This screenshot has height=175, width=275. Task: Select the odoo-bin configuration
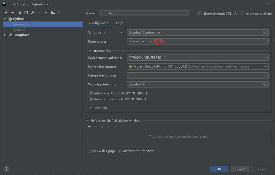coord(43,24)
